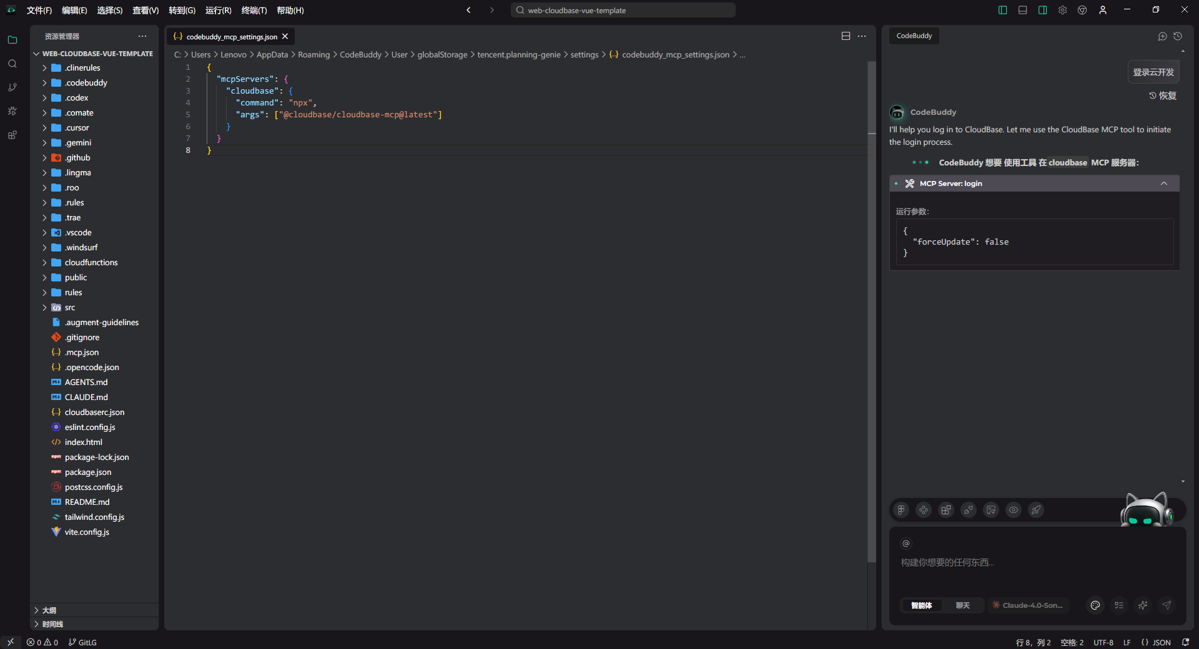Viewport: 1199px width, 649px height.
Task: Click the @ mention icon in chat input
Action: tap(906, 544)
